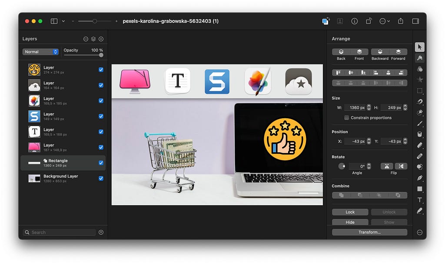Click the layer Opacity slider
445x264 pixels.
pos(83,55)
